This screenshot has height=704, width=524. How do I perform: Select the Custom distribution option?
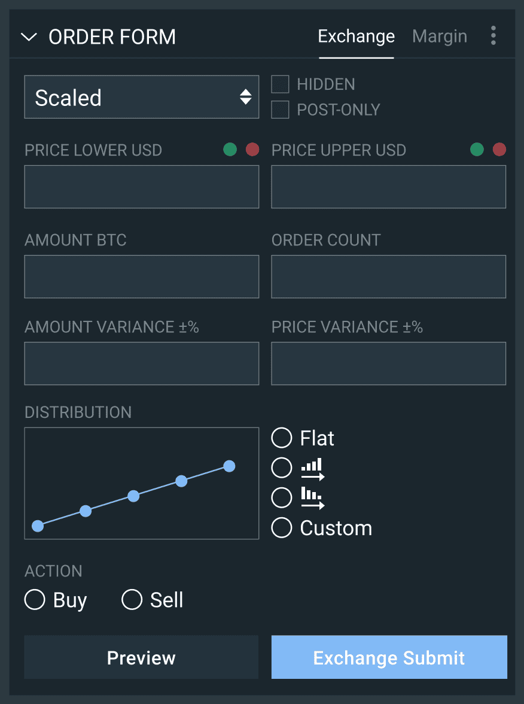[282, 528]
